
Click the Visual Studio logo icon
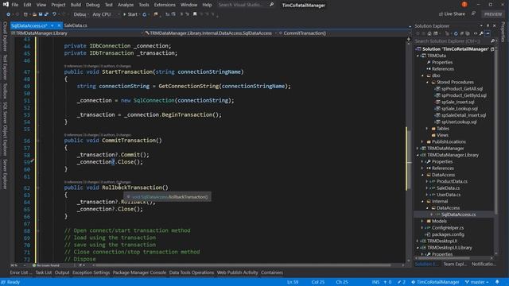click(6, 5)
